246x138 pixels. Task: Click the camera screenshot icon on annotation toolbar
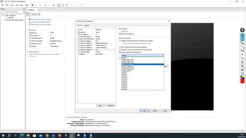[x=243, y=70]
